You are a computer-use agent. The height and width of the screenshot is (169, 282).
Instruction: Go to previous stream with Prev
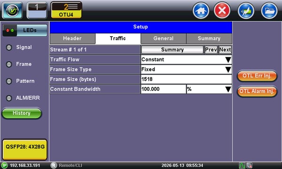click(x=211, y=50)
